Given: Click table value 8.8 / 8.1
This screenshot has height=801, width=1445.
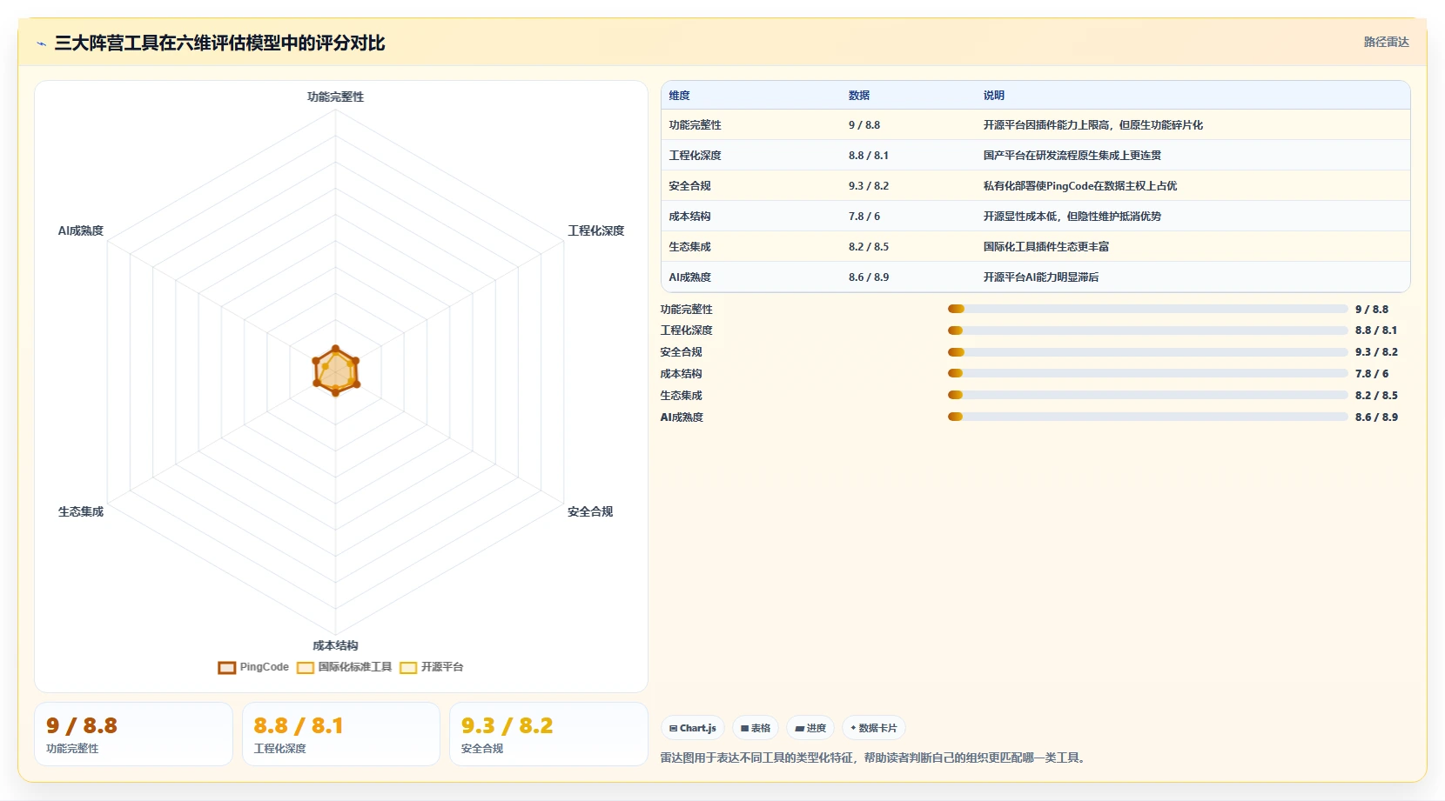Looking at the screenshot, I should [x=869, y=156].
